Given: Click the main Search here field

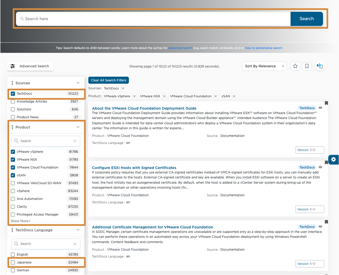Looking at the screenshot, I should click(x=153, y=19).
